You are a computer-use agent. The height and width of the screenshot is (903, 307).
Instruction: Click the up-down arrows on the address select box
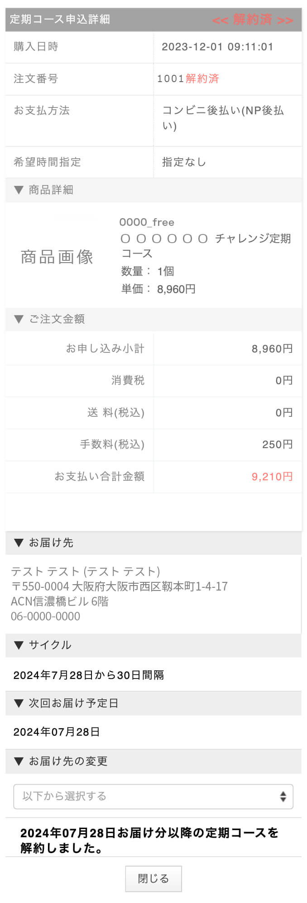283,796
